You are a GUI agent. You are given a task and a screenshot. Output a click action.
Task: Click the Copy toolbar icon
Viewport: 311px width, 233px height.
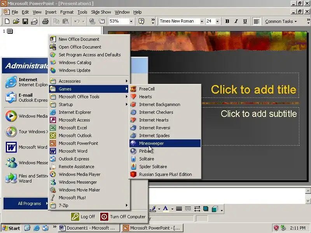pos(56,21)
